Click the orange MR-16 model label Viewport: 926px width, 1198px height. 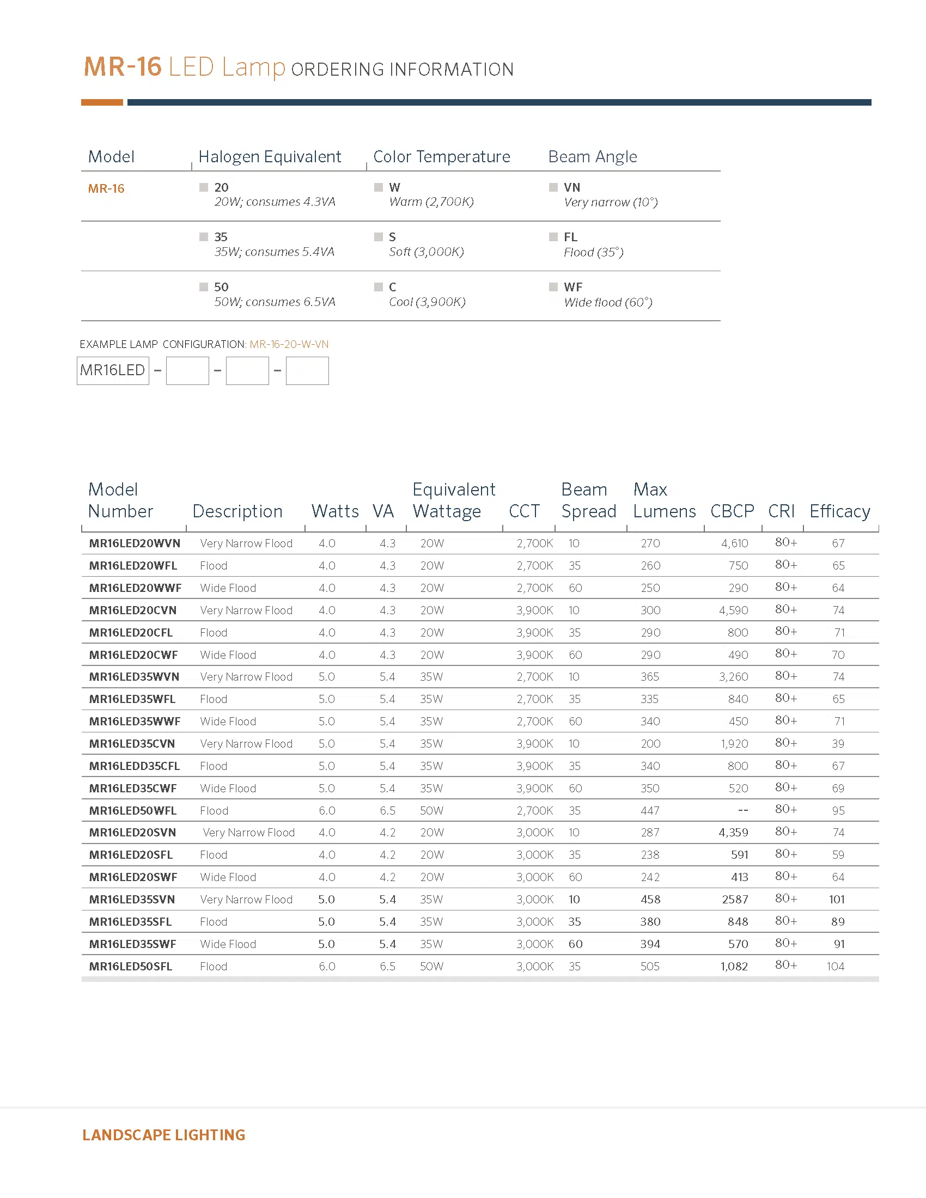(106, 189)
